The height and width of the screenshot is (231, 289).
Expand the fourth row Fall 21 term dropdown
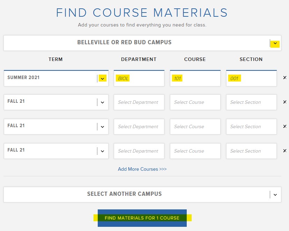[102, 151]
